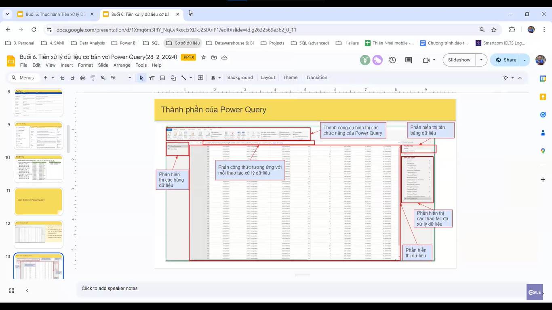This screenshot has width=552, height=310.
Task: Open the Power BI bookmark folder
Action: [123, 43]
